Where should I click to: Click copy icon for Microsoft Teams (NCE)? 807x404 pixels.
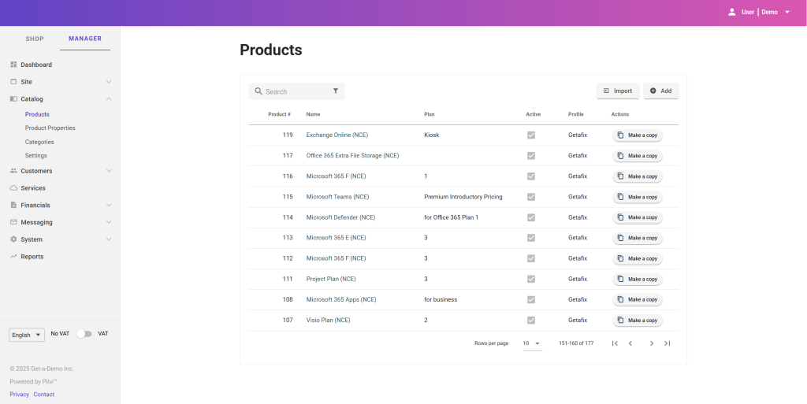coord(621,197)
